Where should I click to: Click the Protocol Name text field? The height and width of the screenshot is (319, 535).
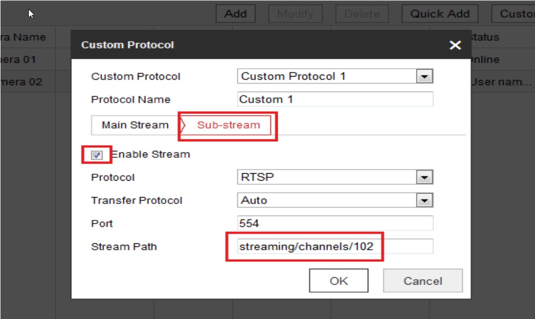coord(335,100)
